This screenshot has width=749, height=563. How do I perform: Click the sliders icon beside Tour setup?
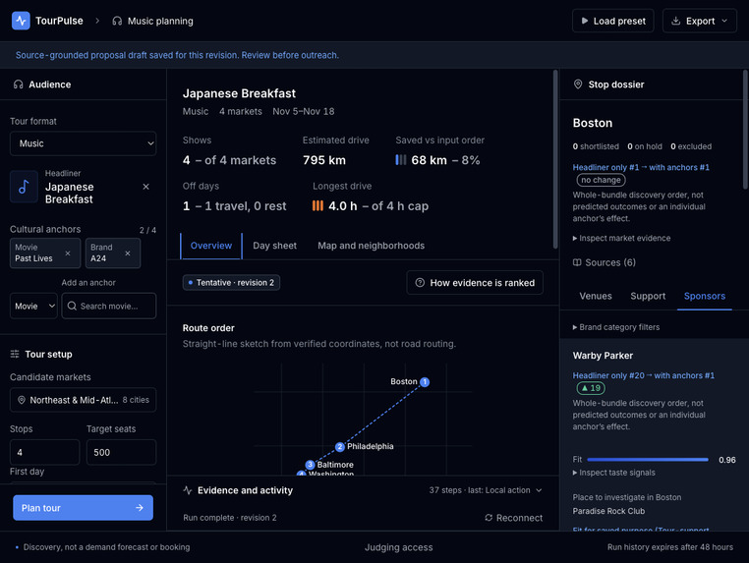pos(15,354)
